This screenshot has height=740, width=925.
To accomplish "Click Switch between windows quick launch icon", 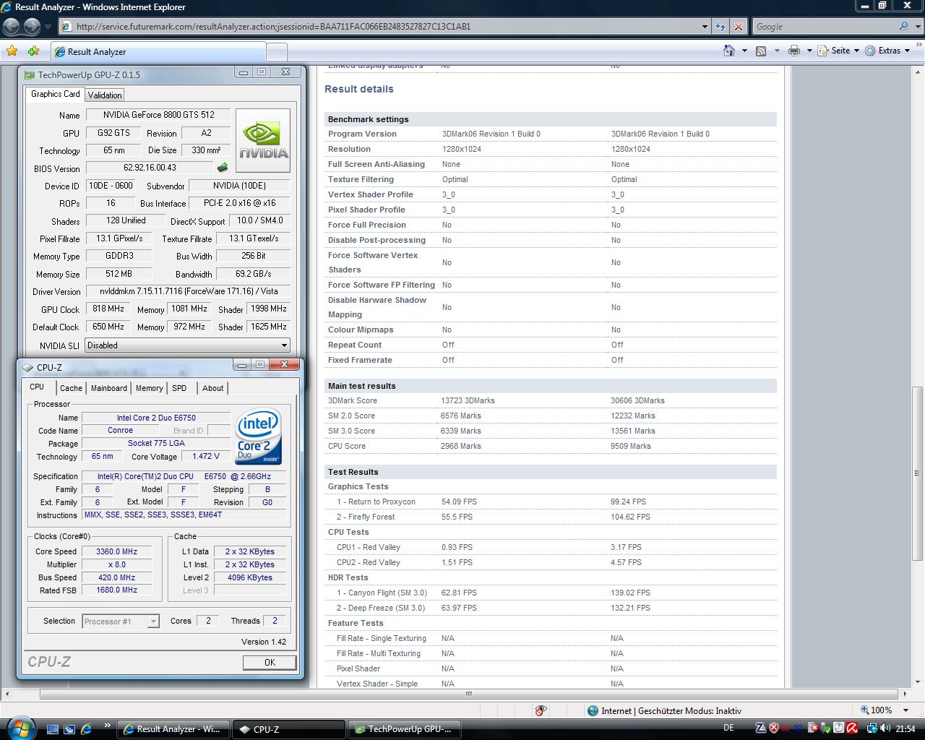I will (69, 729).
